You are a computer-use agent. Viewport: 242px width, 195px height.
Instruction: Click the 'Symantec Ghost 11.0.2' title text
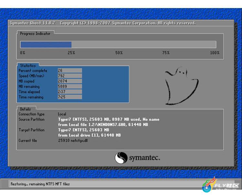(32, 23)
